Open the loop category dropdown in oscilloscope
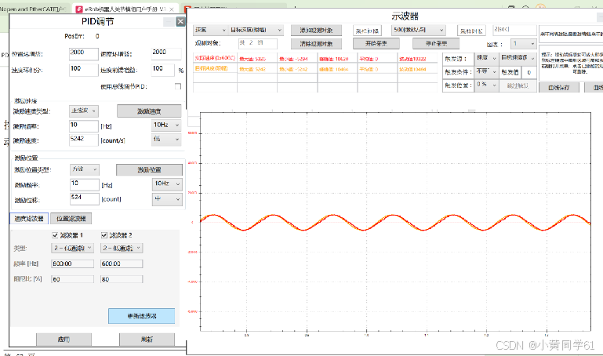603x356 pixels. pos(210,30)
